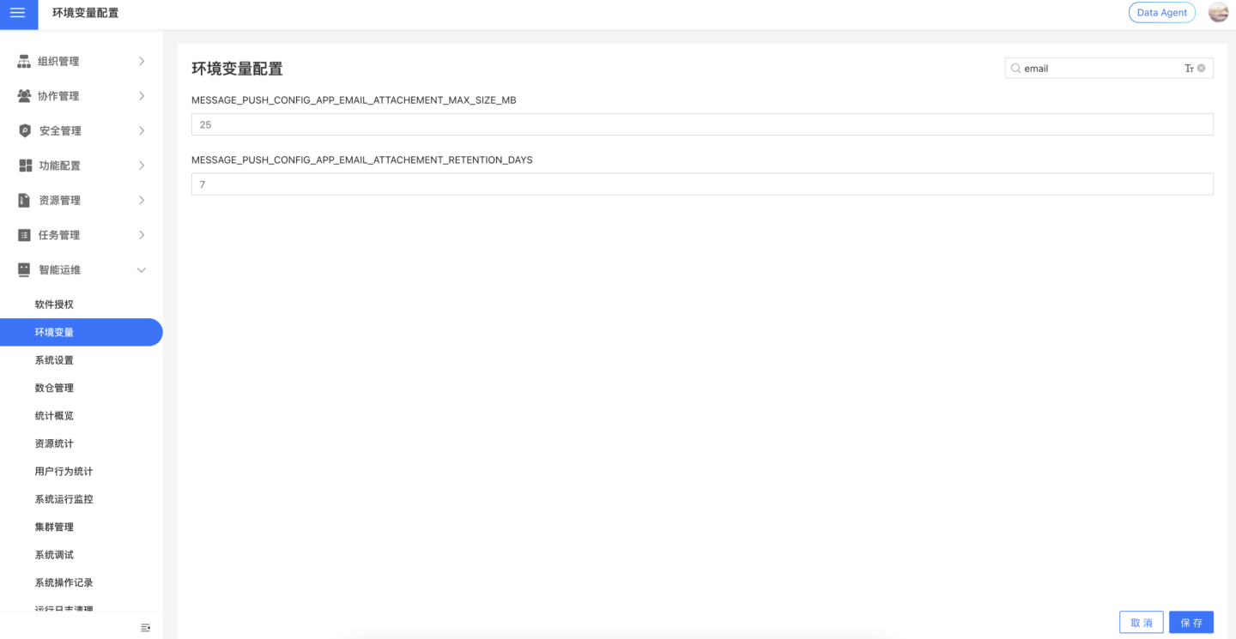Click the MESSAGE_PUSH_CONFIG_APP_EMAIL_ATTACHEMENT_RETENTION_DAYS label
Viewport: 1236px width, 639px height.
(362, 160)
